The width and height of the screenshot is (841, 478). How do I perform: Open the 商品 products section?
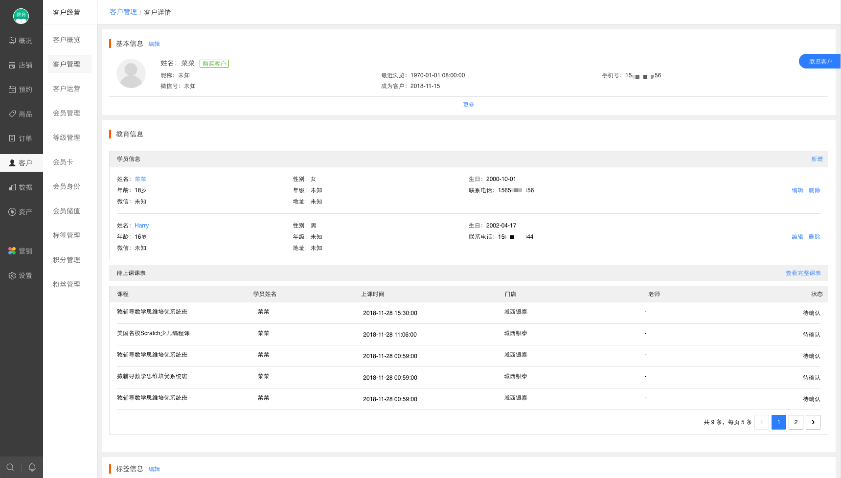click(x=21, y=114)
